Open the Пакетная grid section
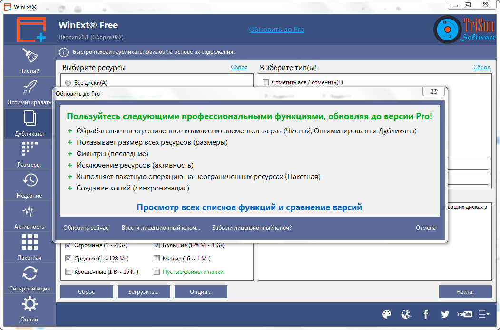 point(29,247)
